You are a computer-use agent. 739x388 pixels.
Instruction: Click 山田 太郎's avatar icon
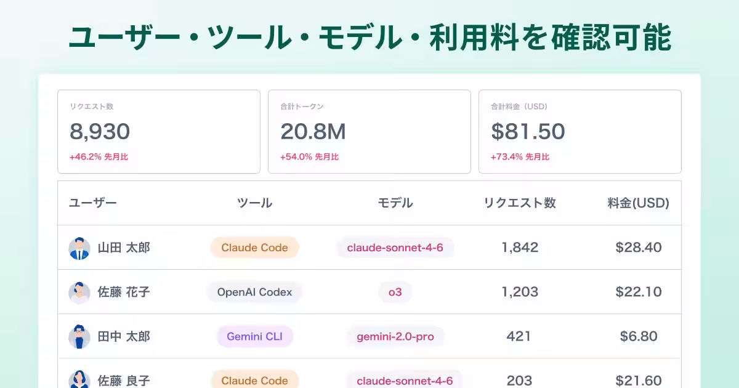pyautogui.click(x=79, y=248)
